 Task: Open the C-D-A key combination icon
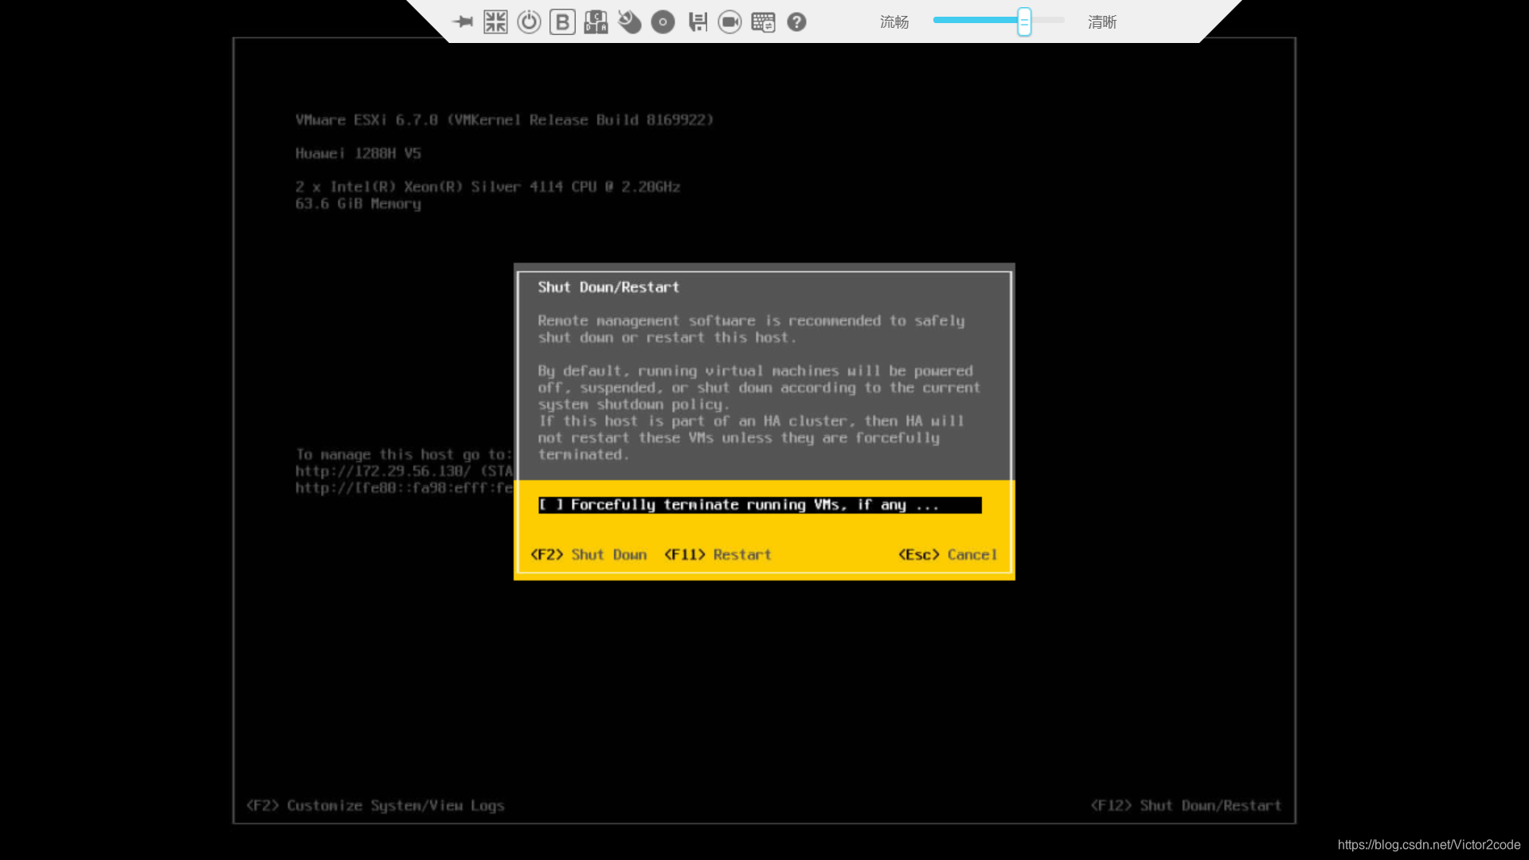coord(596,21)
